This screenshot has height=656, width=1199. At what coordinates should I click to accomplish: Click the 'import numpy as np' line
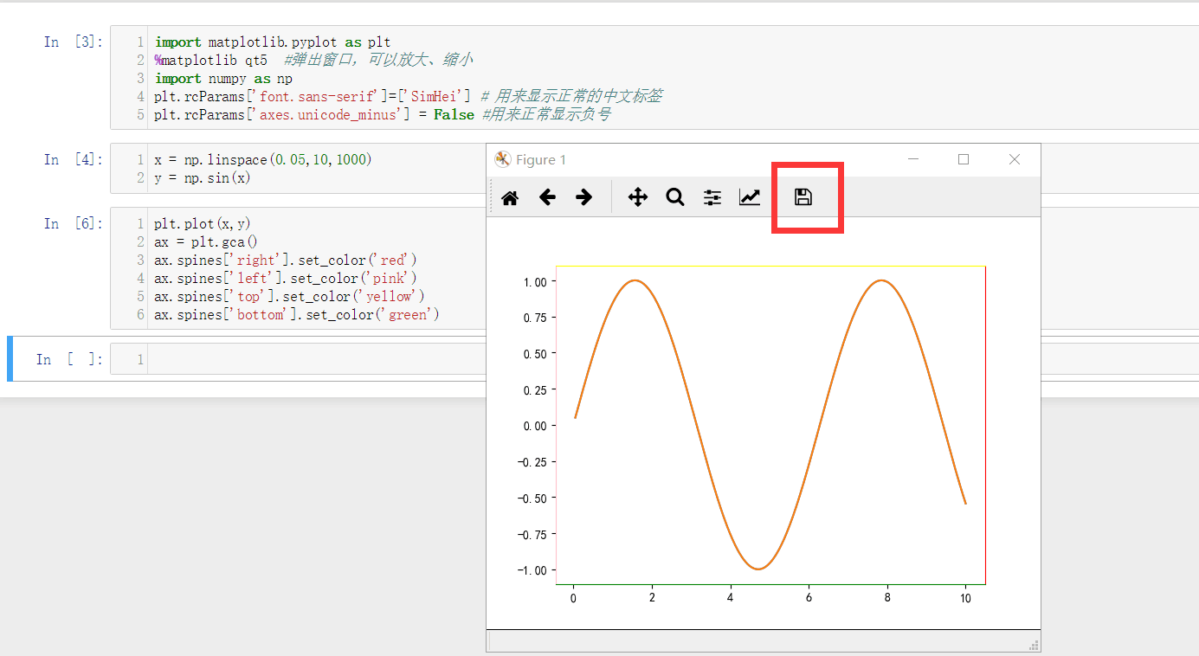point(223,79)
